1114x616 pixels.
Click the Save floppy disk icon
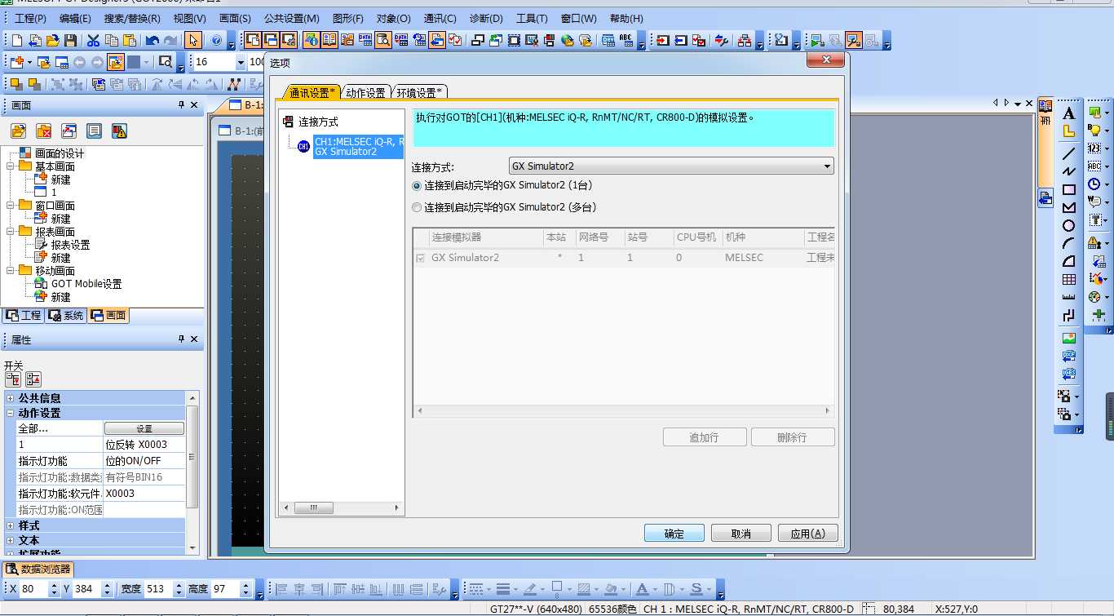pos(71,40)
